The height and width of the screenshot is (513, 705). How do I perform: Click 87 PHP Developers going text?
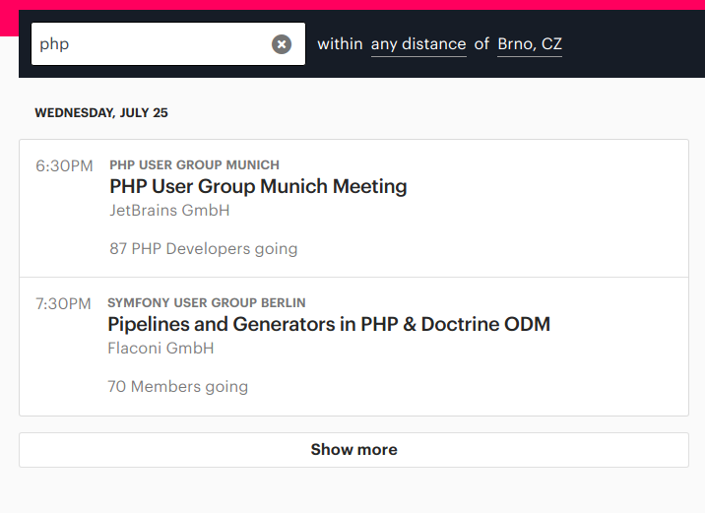tap(203, 249)
